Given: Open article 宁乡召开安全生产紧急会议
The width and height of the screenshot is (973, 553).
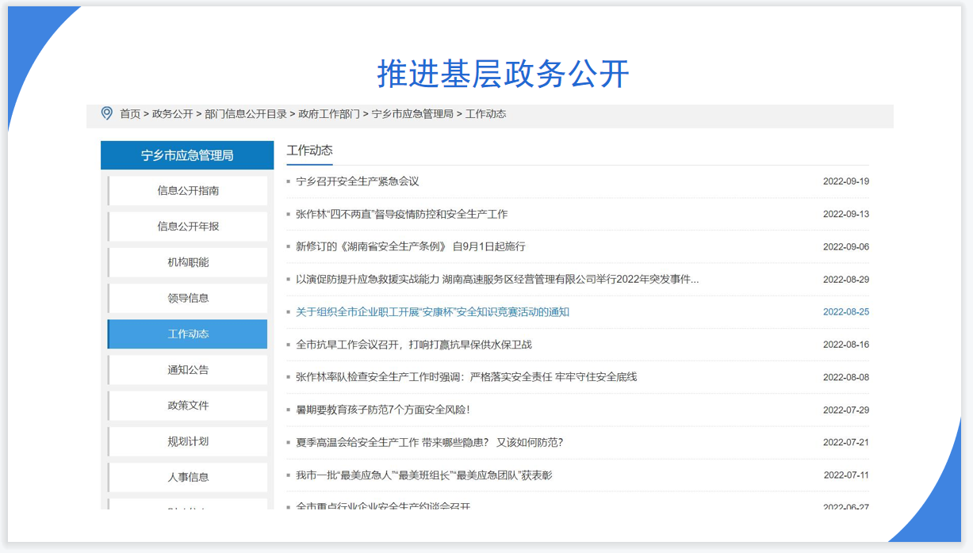Looking at the screenshot, I should coord(357,181).
